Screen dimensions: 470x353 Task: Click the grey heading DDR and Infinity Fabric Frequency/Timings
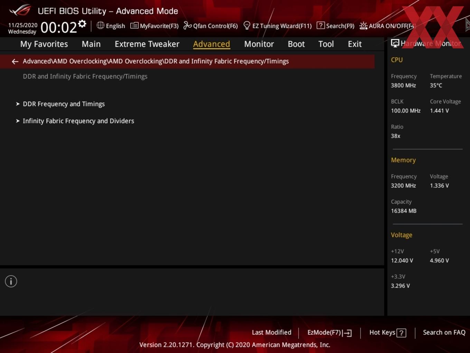click(x=85, y=76)
